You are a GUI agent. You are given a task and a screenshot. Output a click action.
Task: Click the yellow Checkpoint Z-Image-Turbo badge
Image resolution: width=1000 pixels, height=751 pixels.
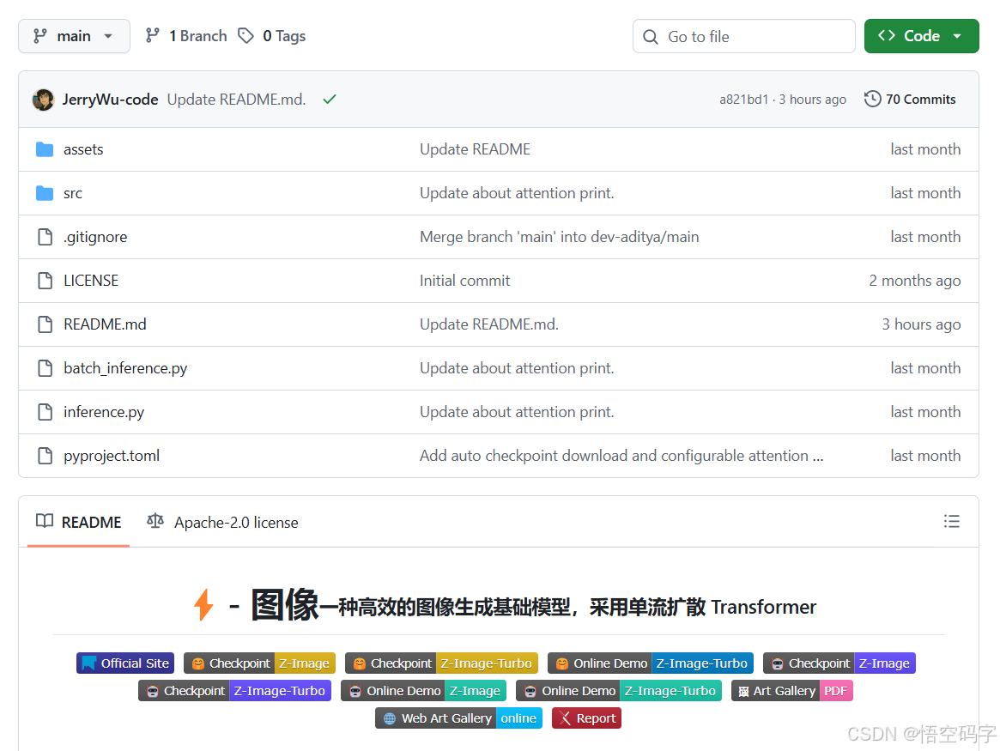click(441, 663)
